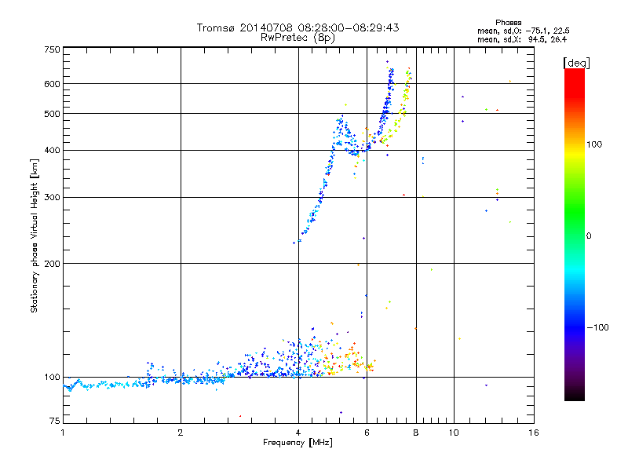628x471 pixels.
Task: Click the x-axis '2' tick label
Action: [181, 433]
